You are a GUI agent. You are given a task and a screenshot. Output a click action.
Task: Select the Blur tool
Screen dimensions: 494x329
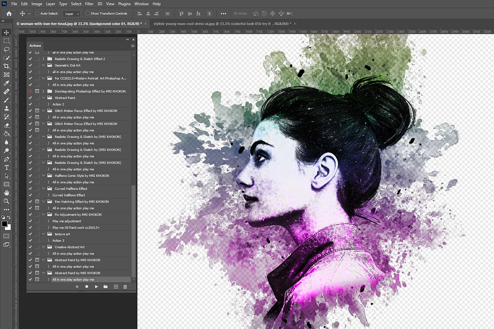pyautogui.click(x=7, y=142)
